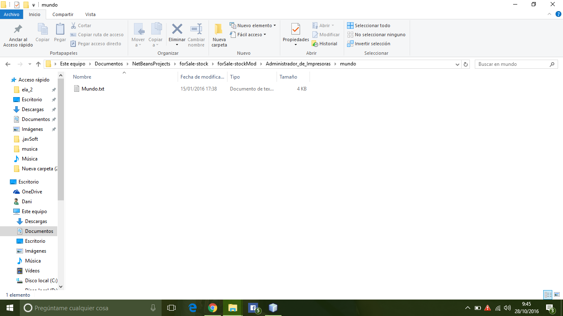Screen dimensions: 563x316
Task: Click the Copiar ribbon icon
Action: pyautogui.click(x=42, y=29)
